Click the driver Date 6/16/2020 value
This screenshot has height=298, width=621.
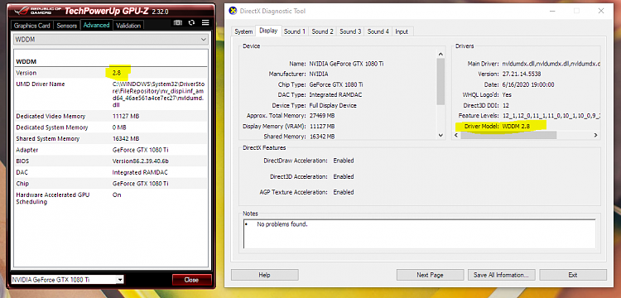[528, 84]
